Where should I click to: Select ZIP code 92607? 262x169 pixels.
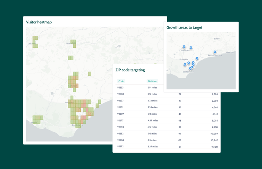pos(120,114)
